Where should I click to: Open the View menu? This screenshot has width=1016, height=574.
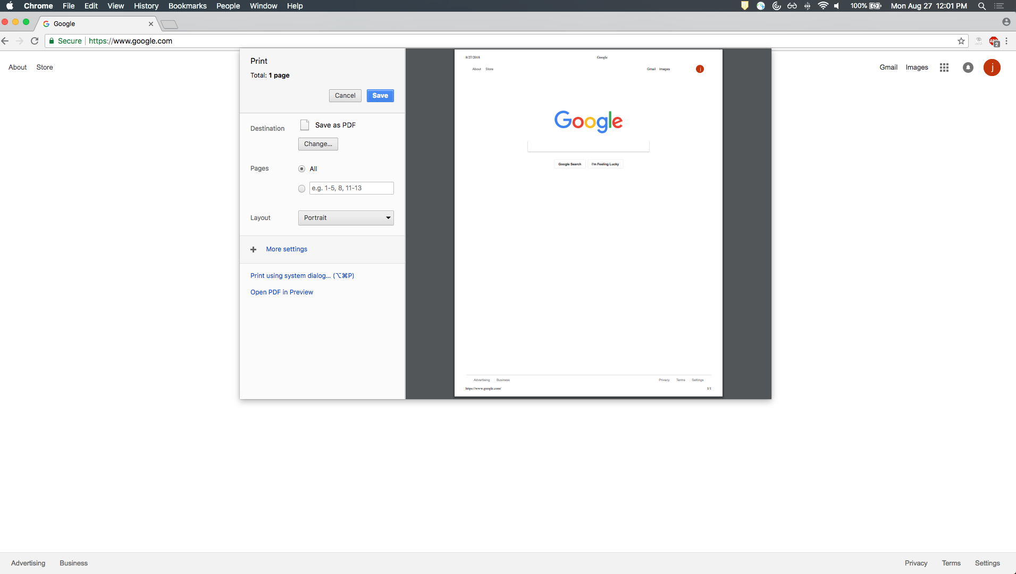115,6
